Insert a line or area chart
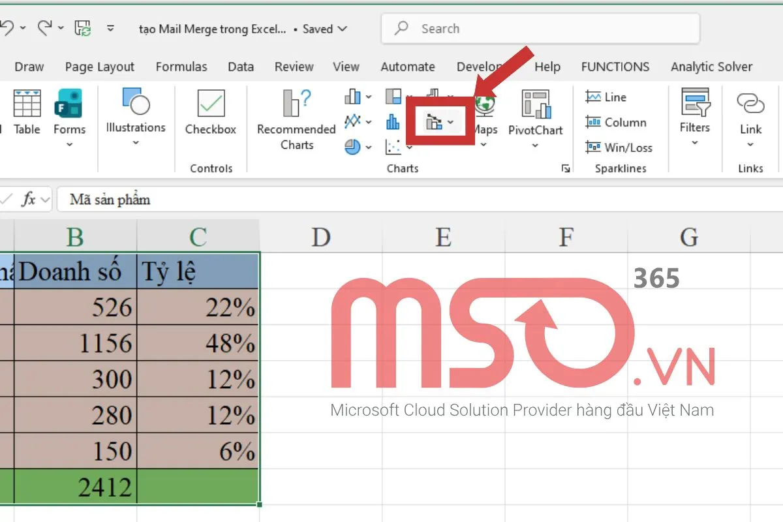The image size is (783, 522). (x=352, y=121)
